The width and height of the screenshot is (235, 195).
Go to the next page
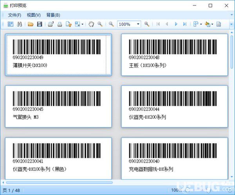point(176,24)
